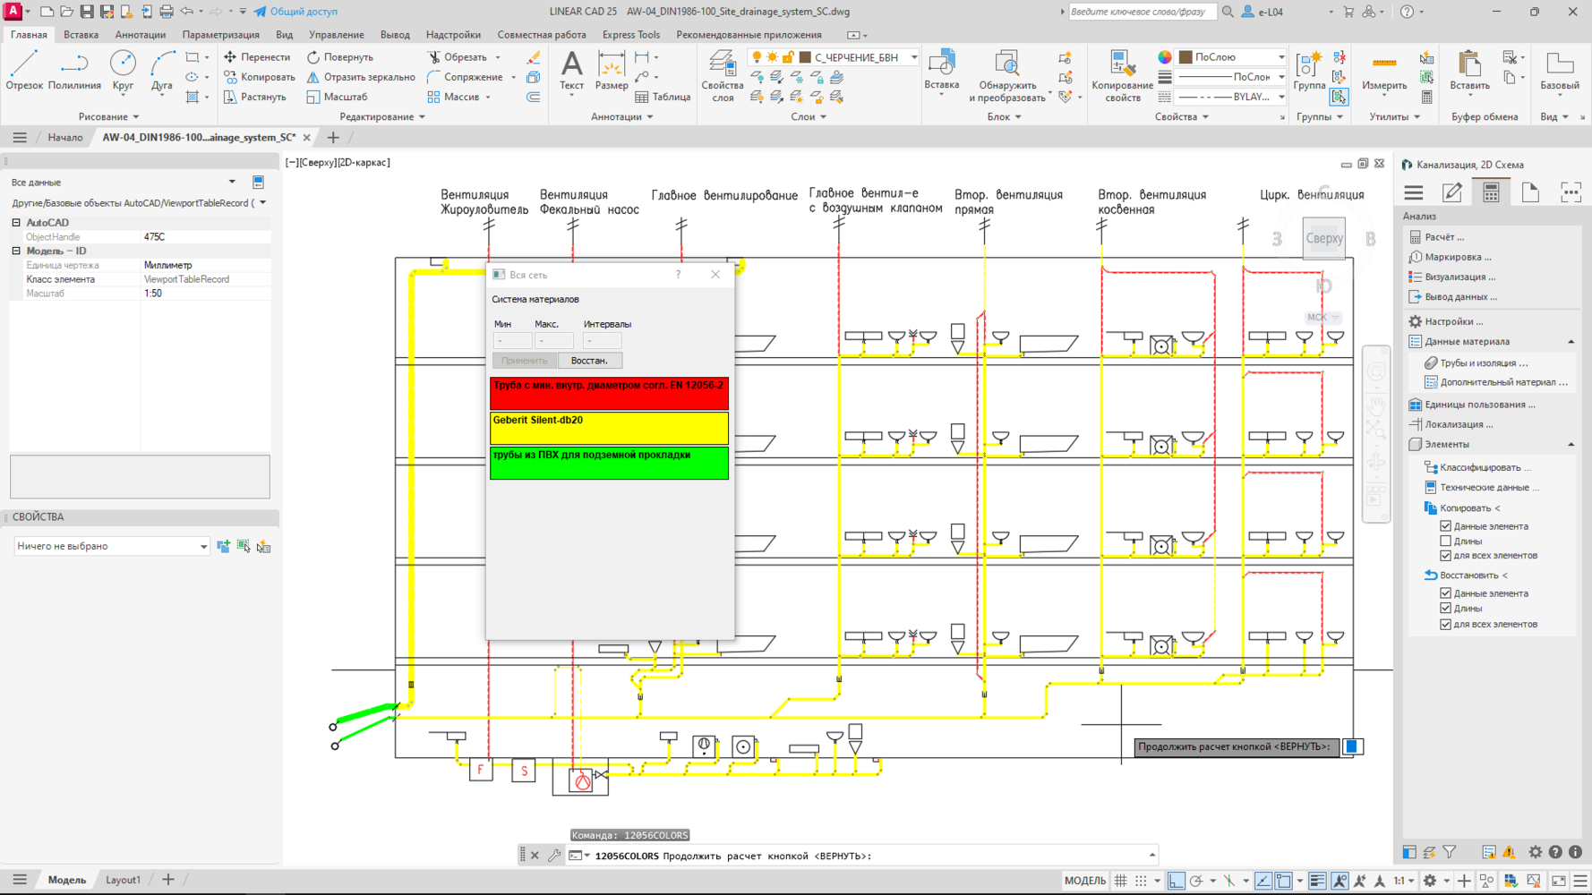The height and width of the screenshot is (895, 1592).
Task: Select the Отрезок line tool
Action: coord(24,71)
